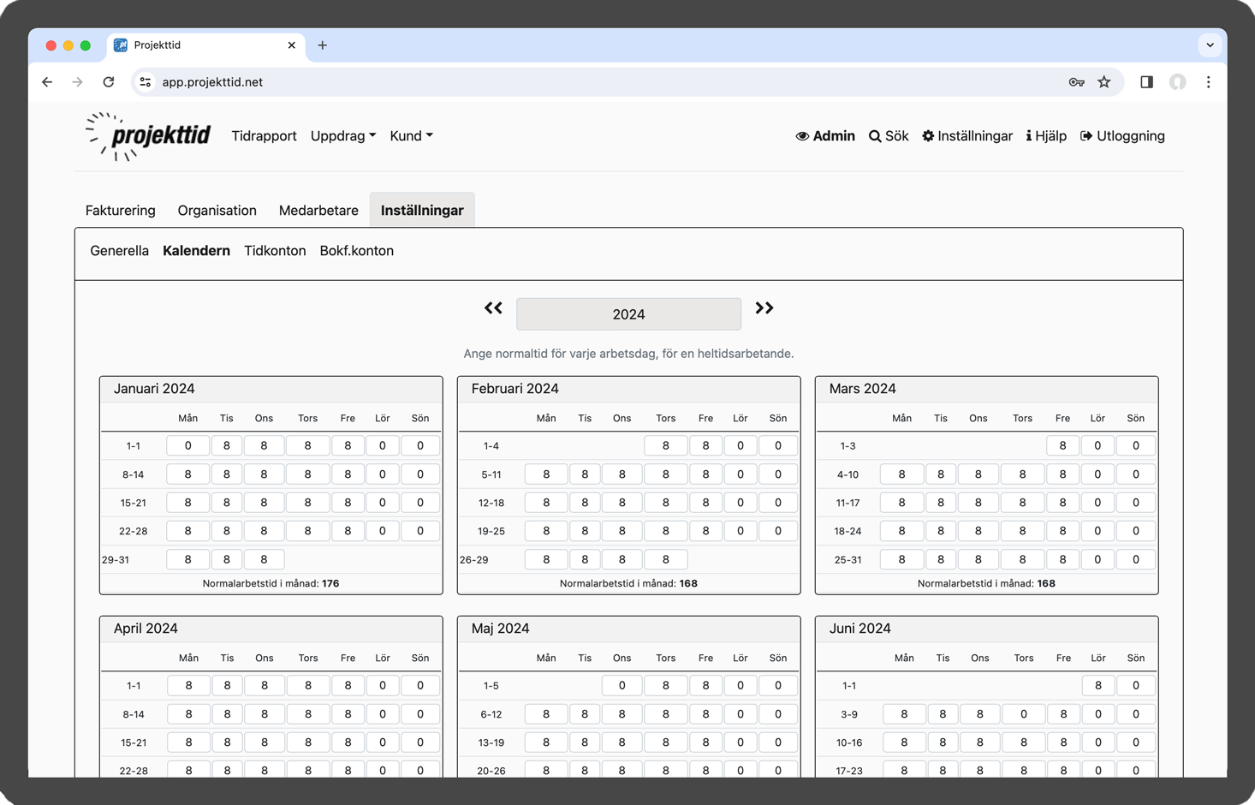Open the browser side panel icon
1255x805 pixels.
1146,82
